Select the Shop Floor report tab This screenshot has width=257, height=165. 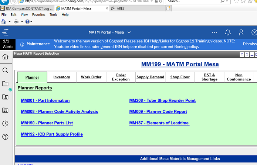point(180,77)
